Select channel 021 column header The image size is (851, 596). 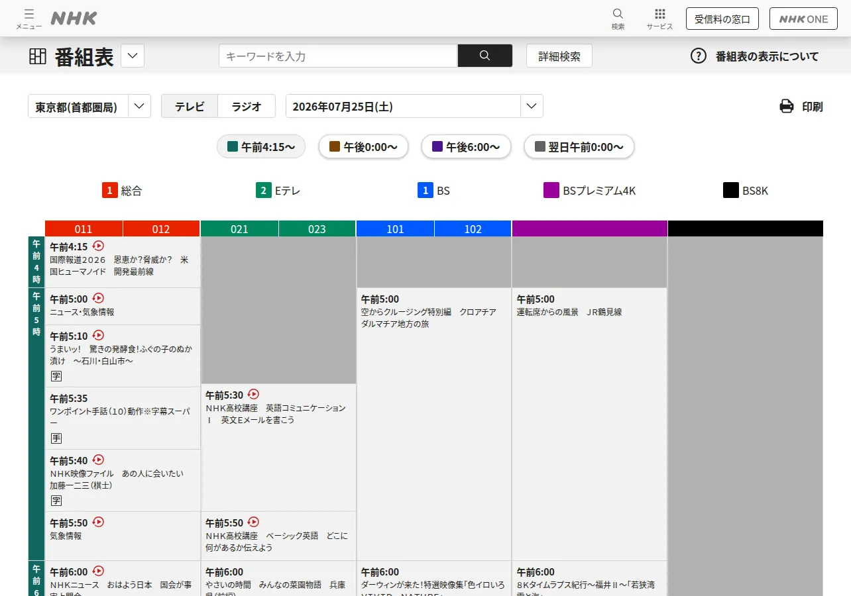tap(239, 229)
